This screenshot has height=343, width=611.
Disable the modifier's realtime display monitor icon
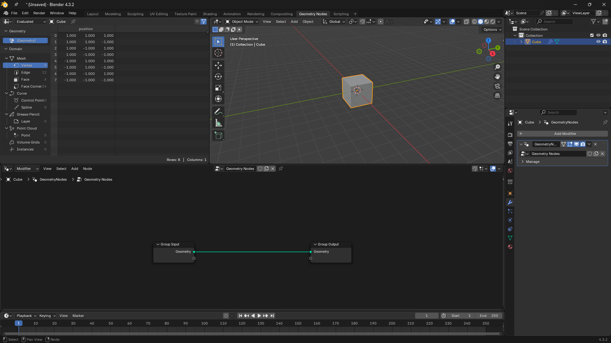click(576, 144)
